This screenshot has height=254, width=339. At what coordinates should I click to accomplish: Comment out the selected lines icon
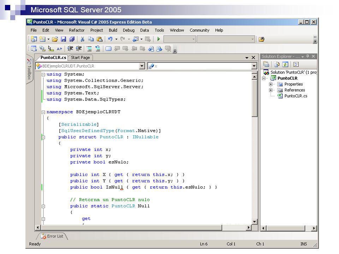point(89,49)
